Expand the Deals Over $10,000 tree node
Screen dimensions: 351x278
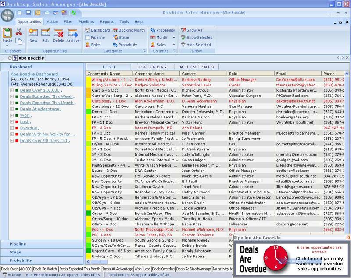point(12,90)
